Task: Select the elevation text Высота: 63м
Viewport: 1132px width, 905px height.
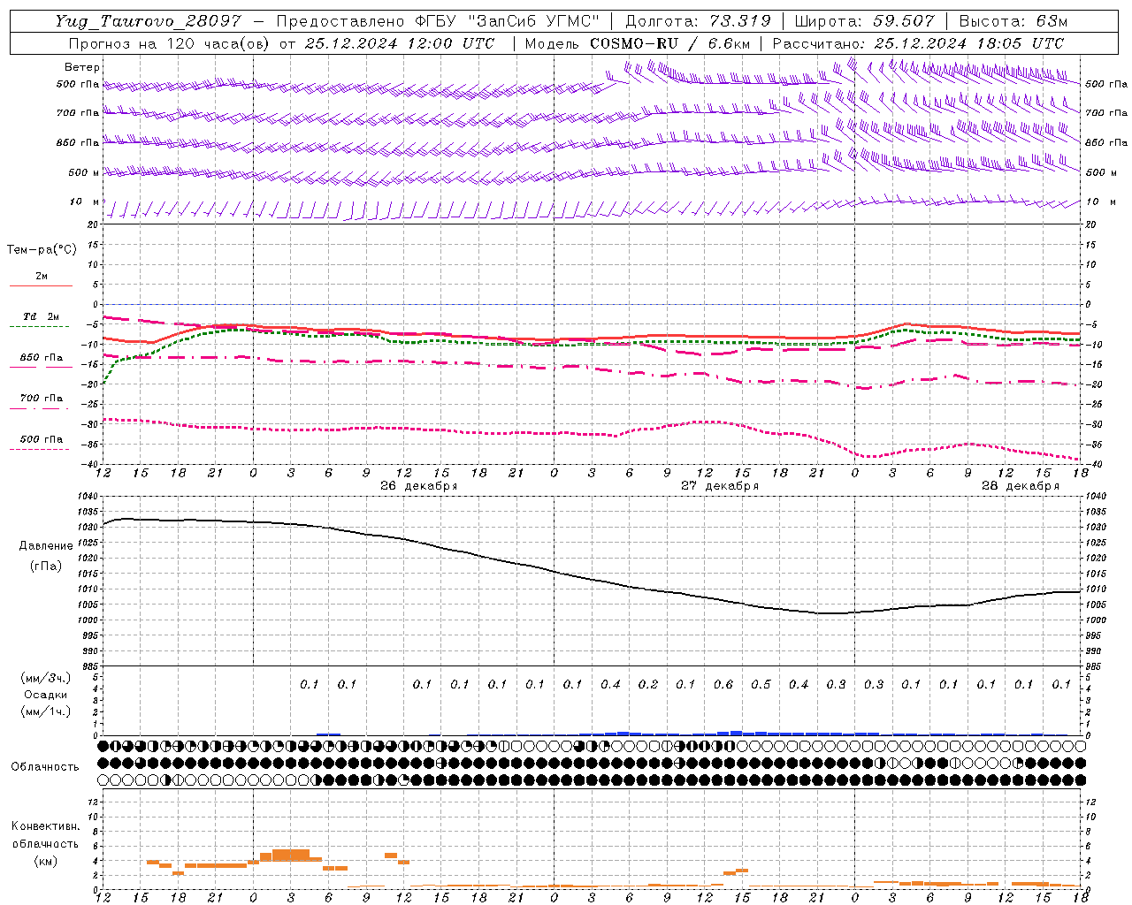Action: tap(1013, 21)
